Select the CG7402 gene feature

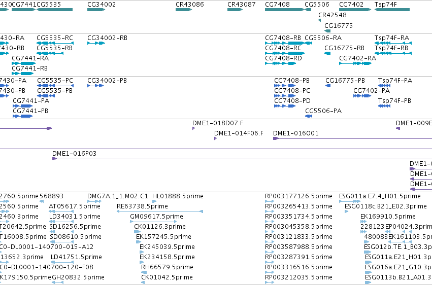355,10
